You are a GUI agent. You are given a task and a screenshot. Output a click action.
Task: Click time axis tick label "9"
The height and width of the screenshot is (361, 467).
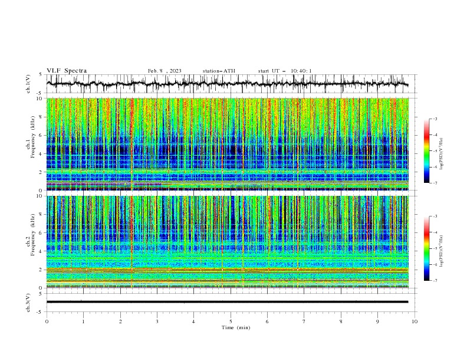coord(377,321)
